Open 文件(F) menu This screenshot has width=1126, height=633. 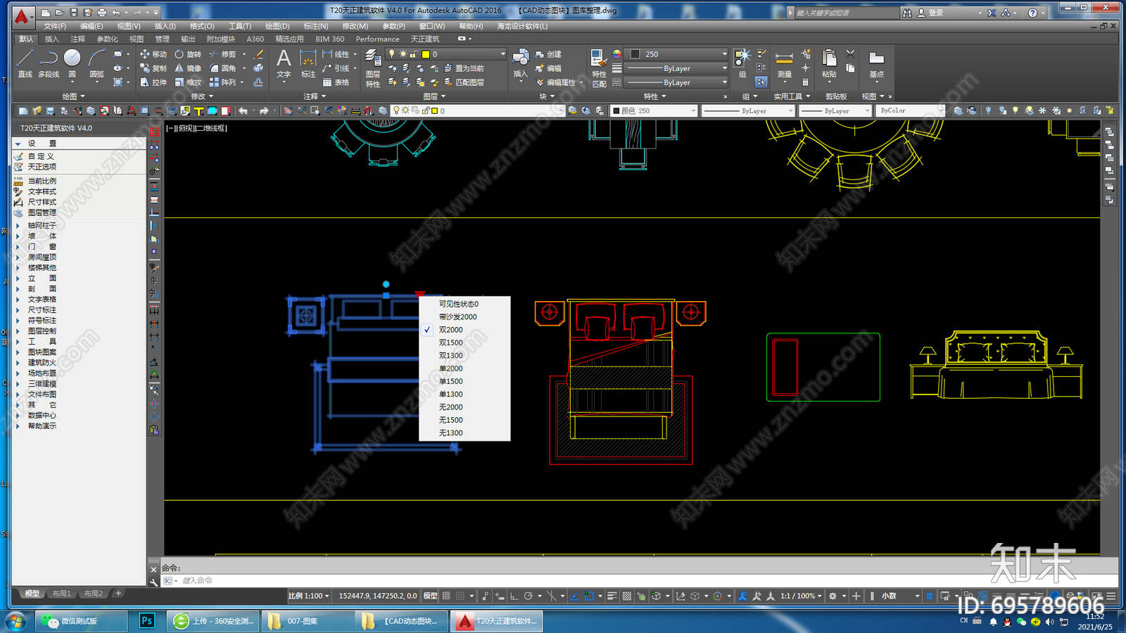click(54, 26)
